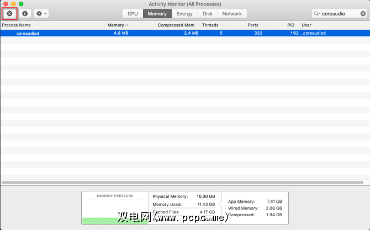Click the _coreaudiod user cell
370x230 pixels.
[314, 33]
